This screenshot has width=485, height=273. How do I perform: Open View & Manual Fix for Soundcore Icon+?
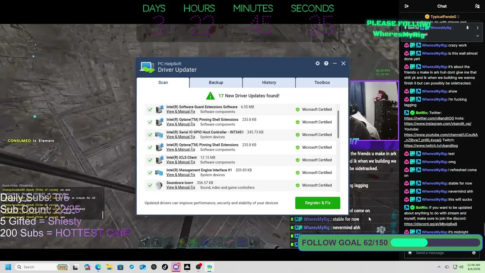point(181,187)
